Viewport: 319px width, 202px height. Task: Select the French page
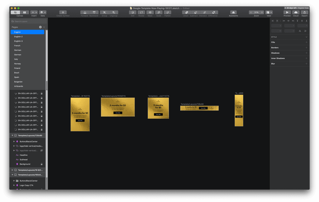[x=27, y=46]
